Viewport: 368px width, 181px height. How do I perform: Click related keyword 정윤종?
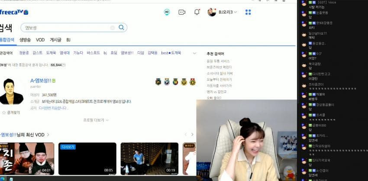click(x=24, y=53)
